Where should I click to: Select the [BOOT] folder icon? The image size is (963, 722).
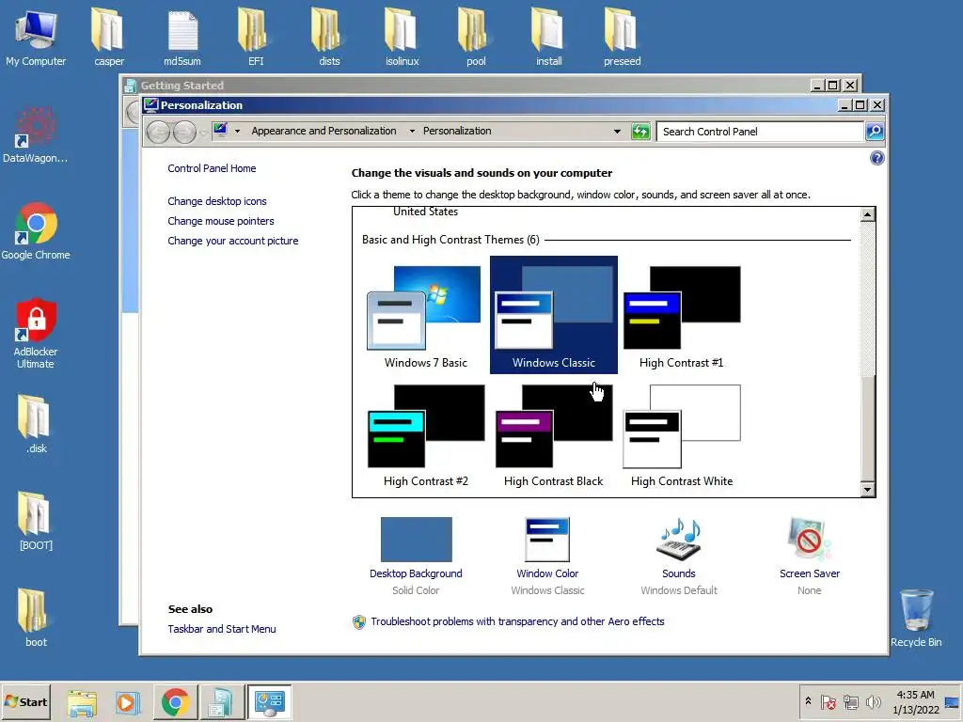(x=36, y=521)
